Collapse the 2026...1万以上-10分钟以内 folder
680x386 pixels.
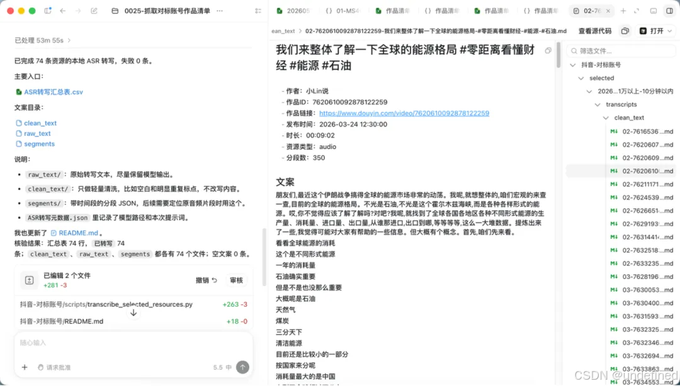pyautogui.click(x=589, y=91)
